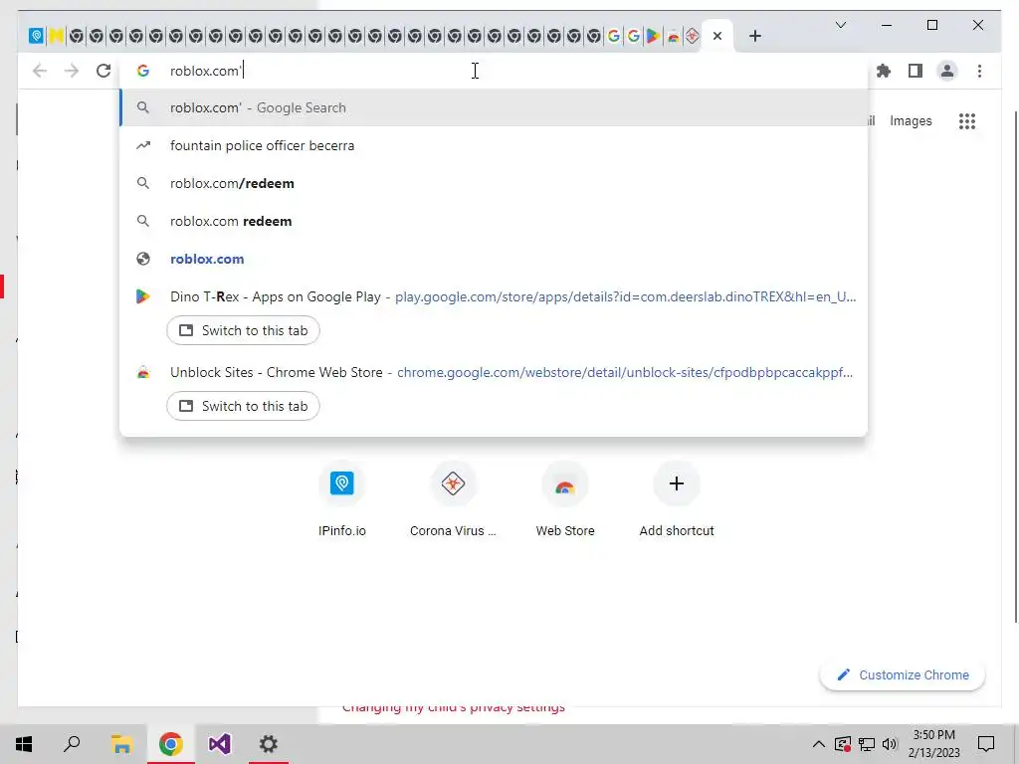Click Customize Chrome button

[903, 675]
